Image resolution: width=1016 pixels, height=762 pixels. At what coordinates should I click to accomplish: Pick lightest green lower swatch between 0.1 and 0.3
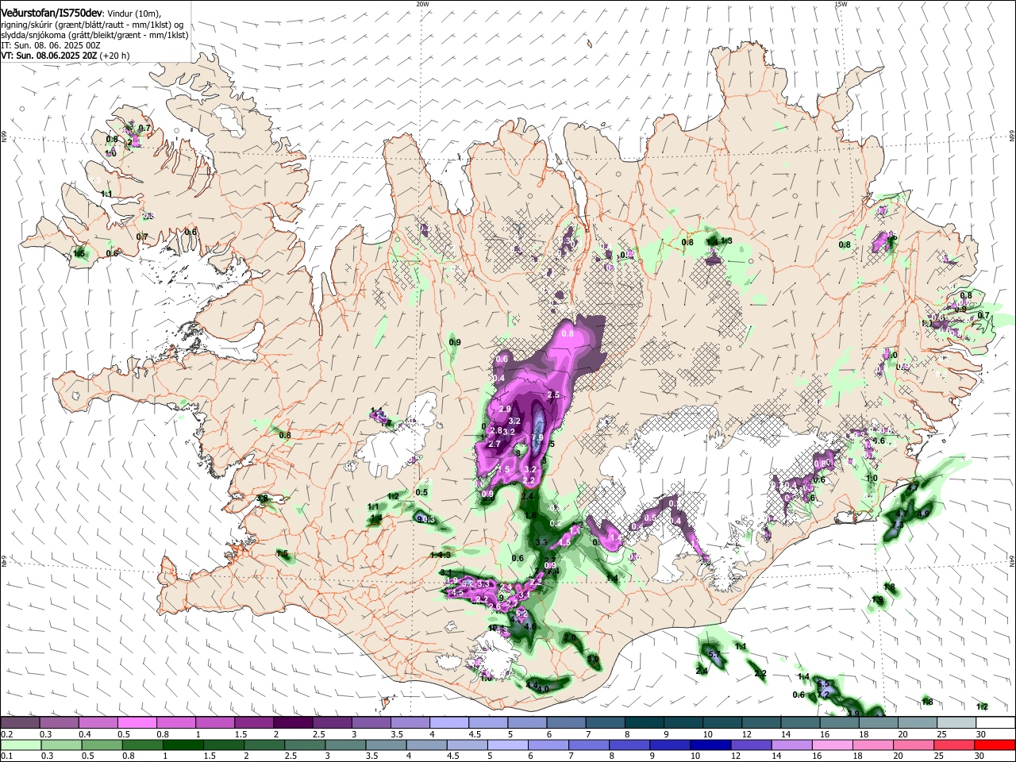coord(20,745)
